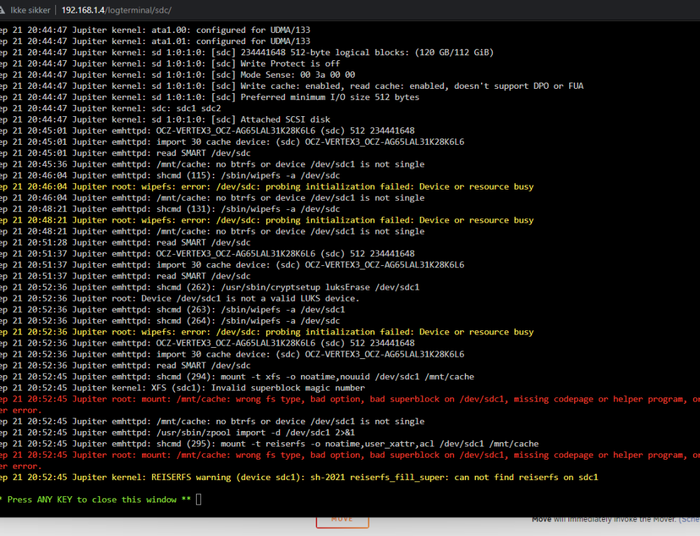Click the 'shcmd (263): /sbin/wipefs -a /dev/sdc1' line
This screenshot has width=700, height=536.
[173, 309]
